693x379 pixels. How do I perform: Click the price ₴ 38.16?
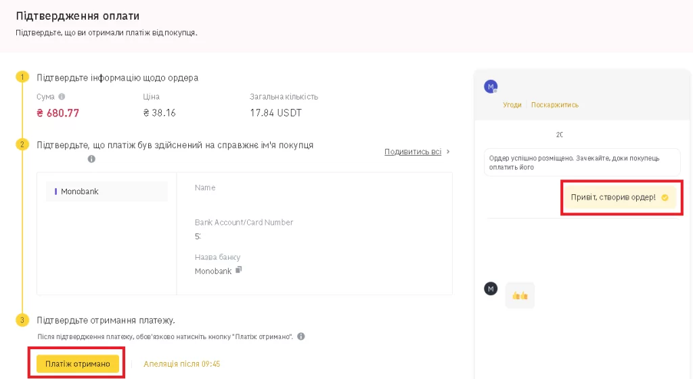[x=160, y=113]
